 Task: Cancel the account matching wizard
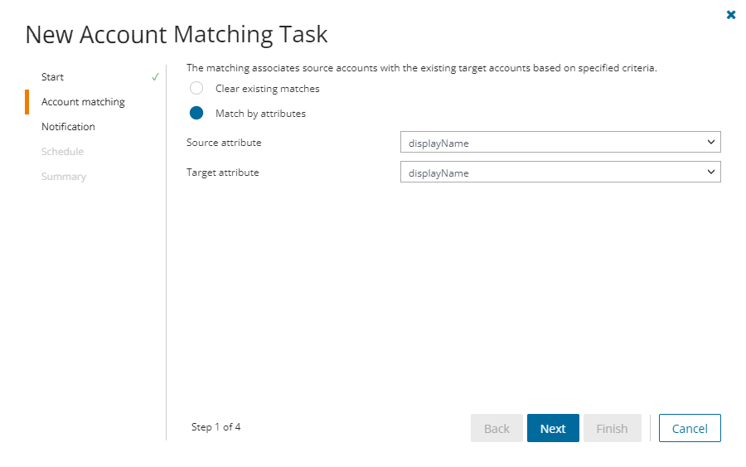[690, 428]
